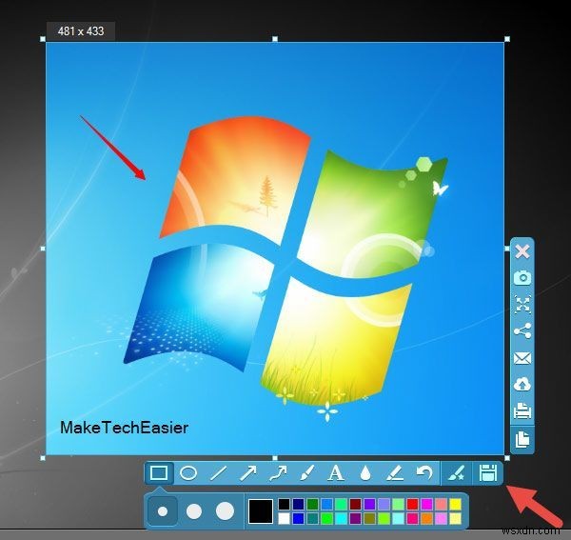
Task: Save the screenshot with floppy disk icon
Action: [x=488, y=473]
